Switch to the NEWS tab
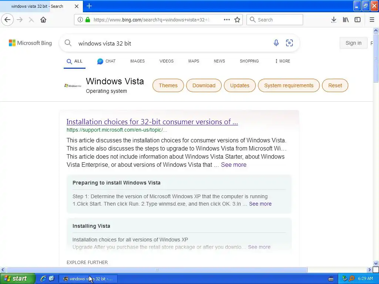 (219, 61)
